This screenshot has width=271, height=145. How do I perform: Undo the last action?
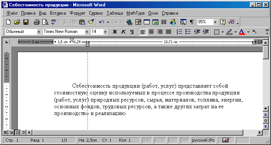click(x=102, y=22)
